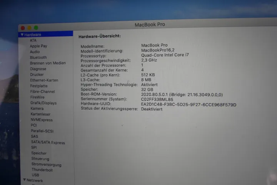This screenshot has height=185, width=277.
Task: Click the Hardware-UUID value
Action: click(x=189, y=105)
